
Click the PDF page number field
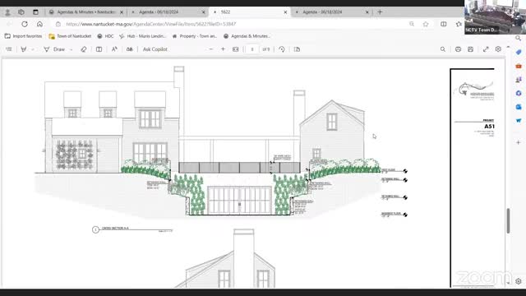252,49
